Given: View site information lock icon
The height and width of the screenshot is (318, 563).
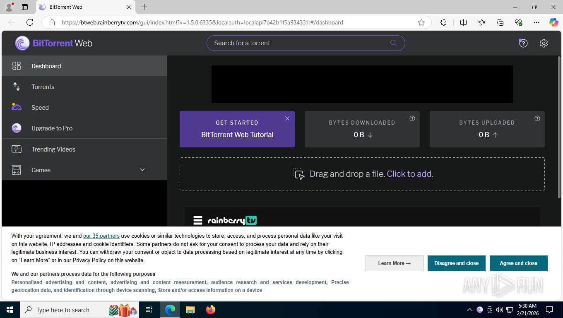Looking at the screenshot, I should tap(52, 22).
